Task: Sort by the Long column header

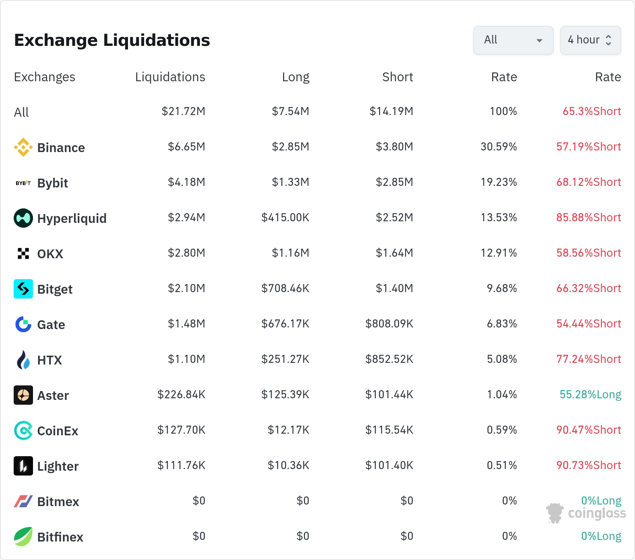Action: click(x=295, y=77)
